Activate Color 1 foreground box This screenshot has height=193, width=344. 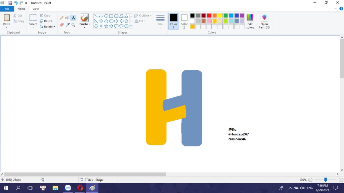(x=174, y=21)
